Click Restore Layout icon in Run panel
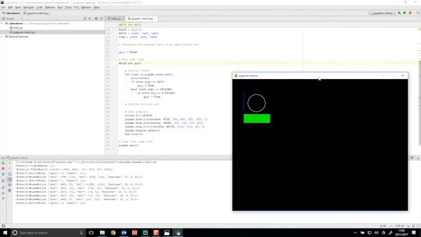This screenshot has height=237, width=421. 3,181
